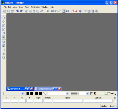
Task: Click the binoculars find icon
Action: tap(60, 11)
